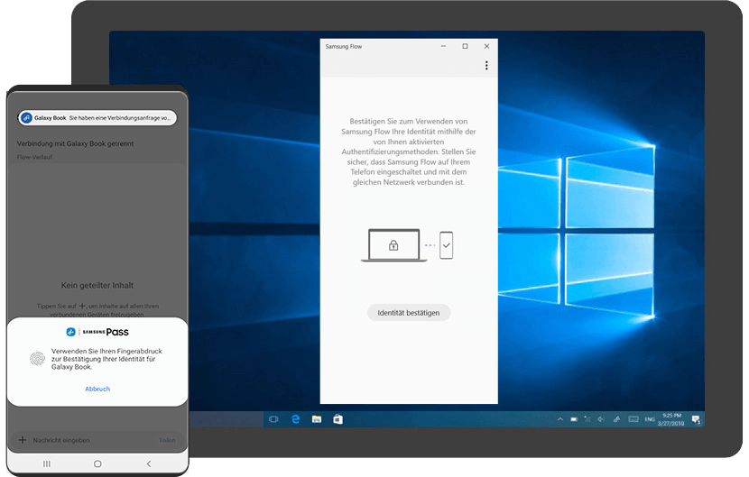Tap Abbruch in the Samsung Pass dialog
Screen dimensions: 749x477
coord(97,389)
